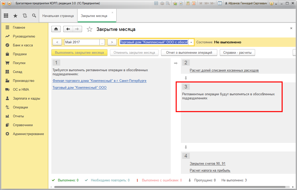Open the period picker ellipsis button
The width and height of the screenshot is (297, 190).
point(102,42)
